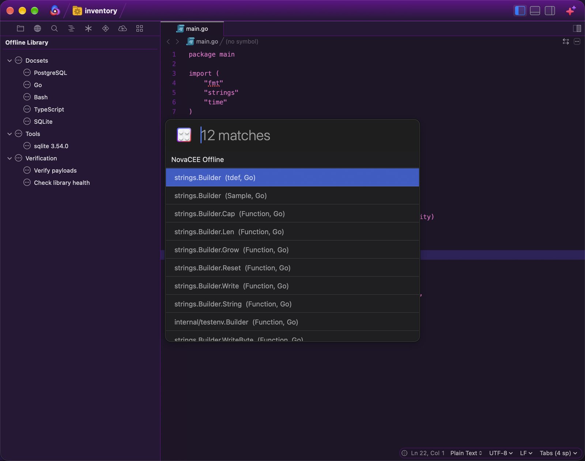
Task: Open the ellipsis menu in path bar
Action: point(577,42)
